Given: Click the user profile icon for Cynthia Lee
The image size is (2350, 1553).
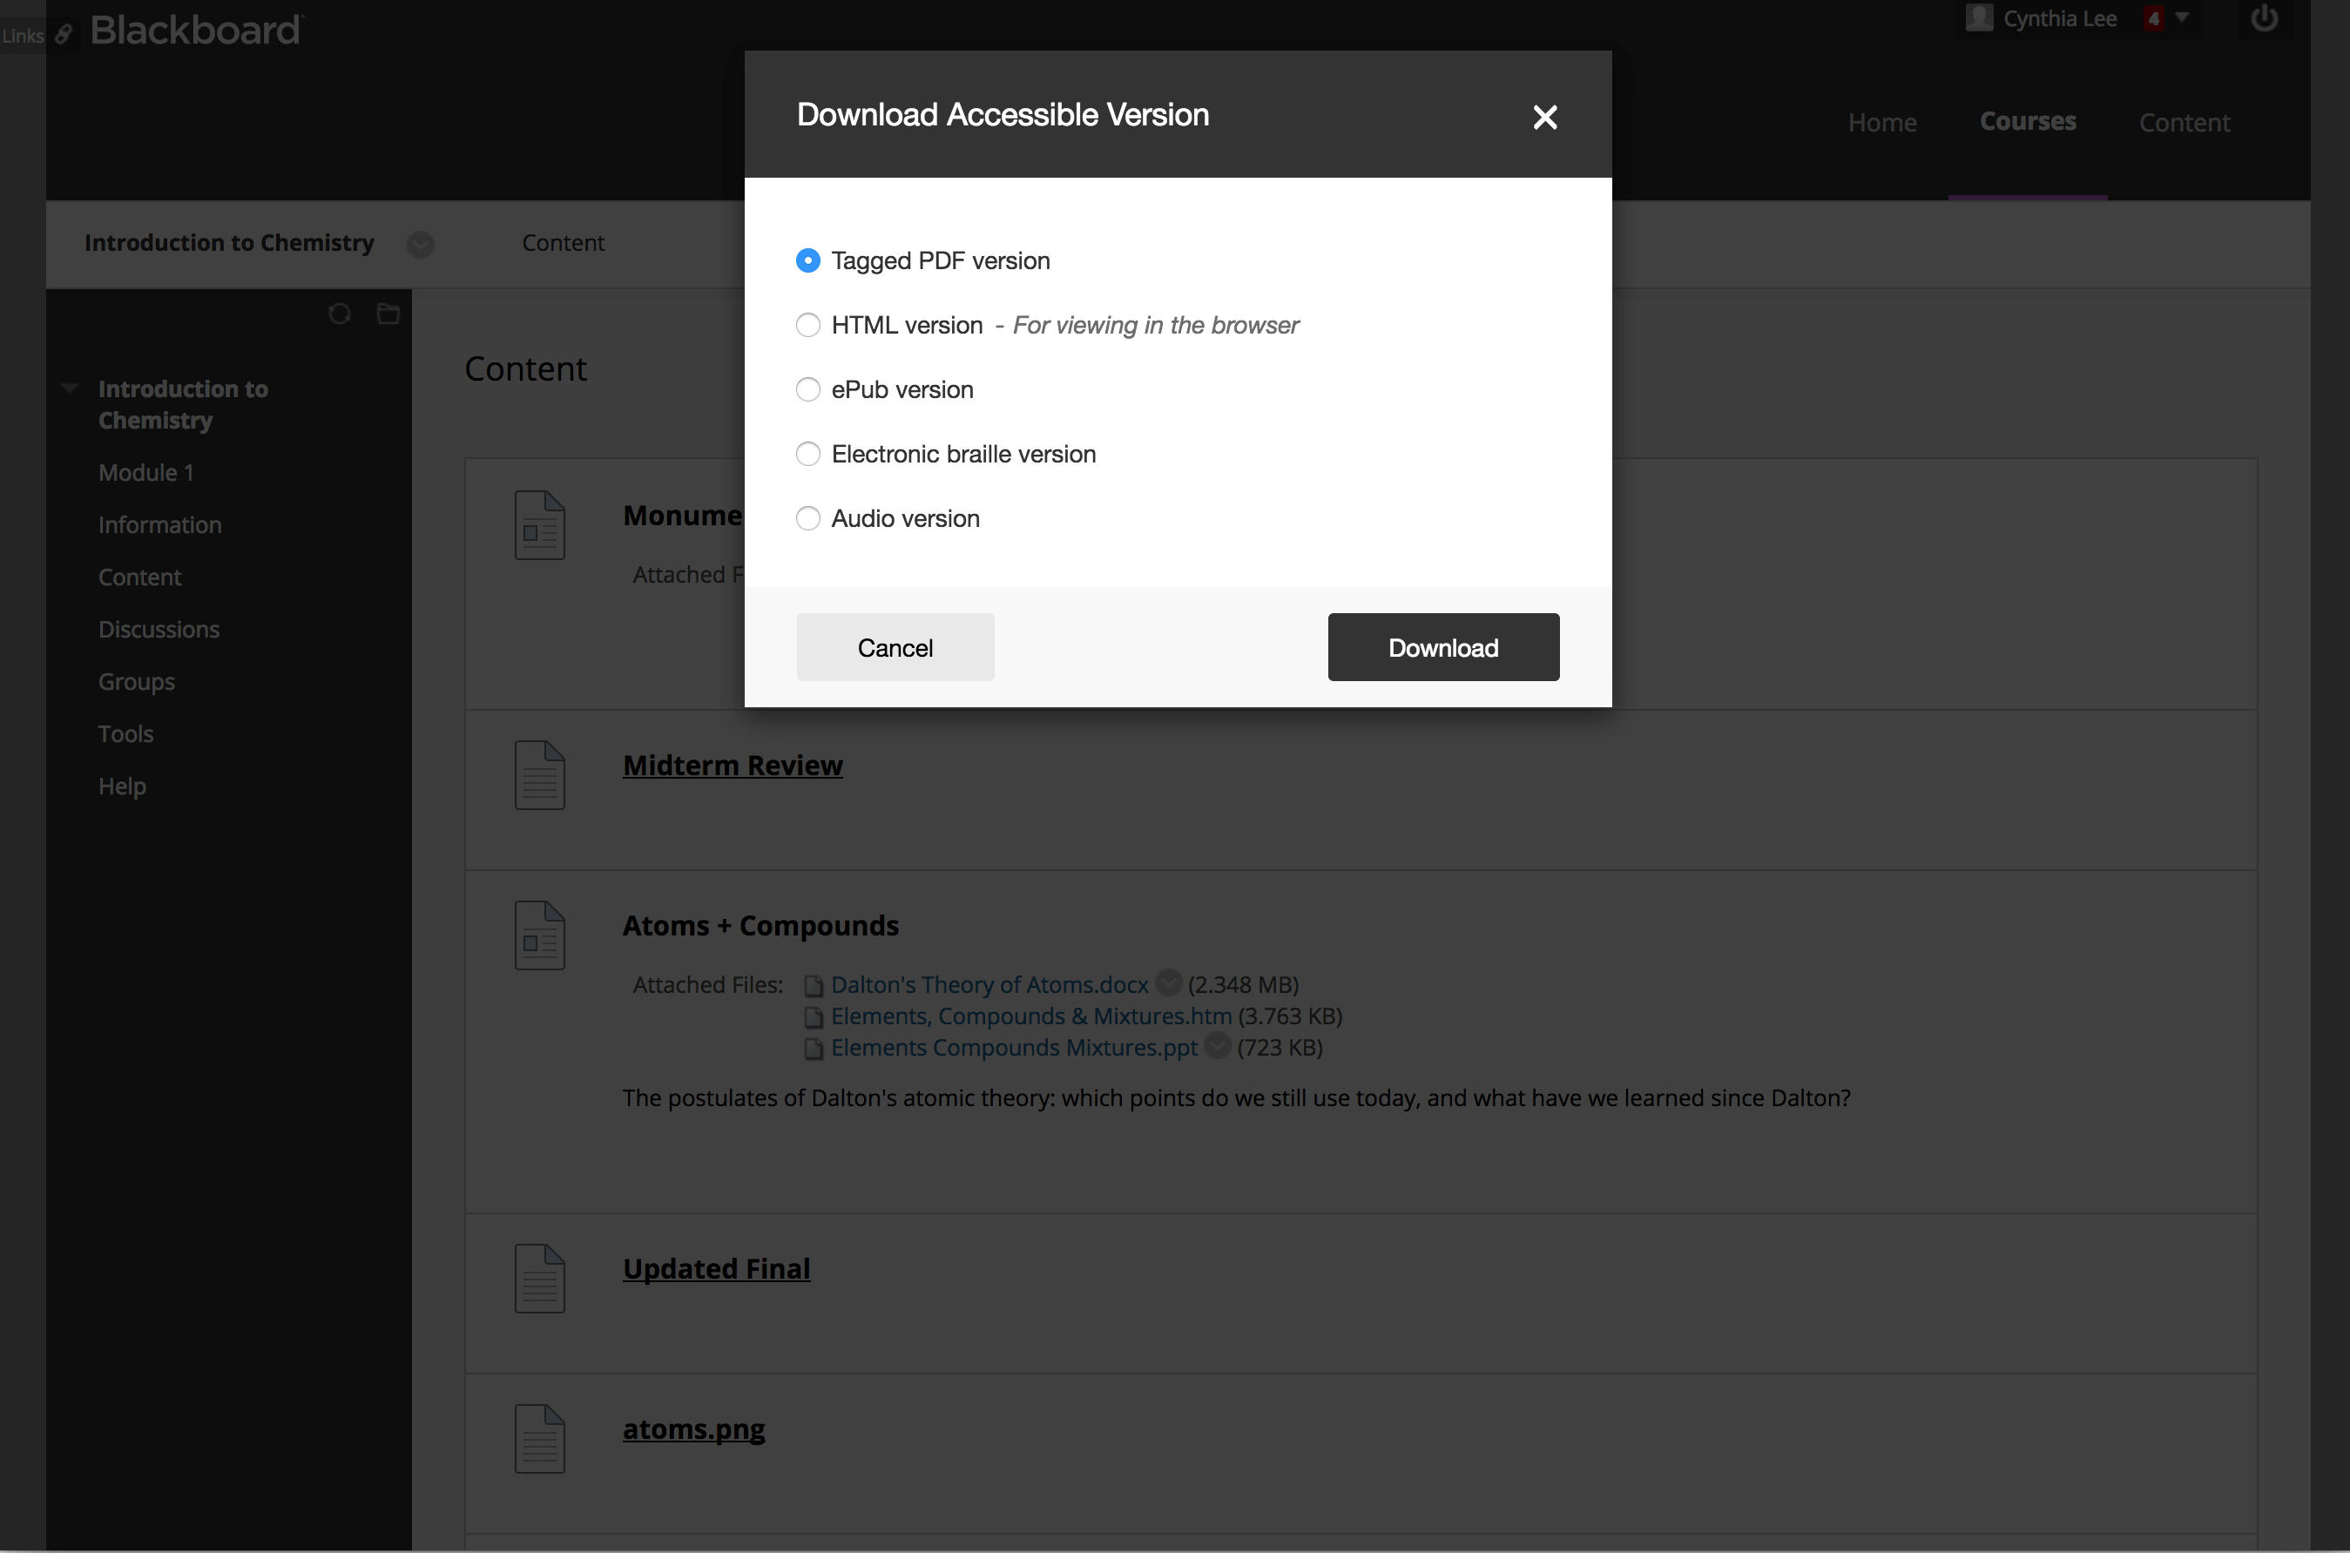Looking at the screenshot, I should (1975, 17).
